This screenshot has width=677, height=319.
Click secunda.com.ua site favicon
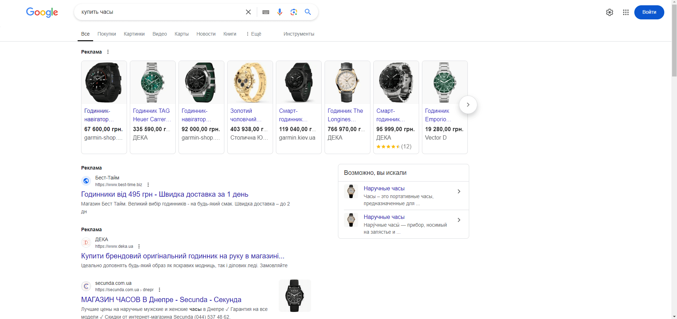pyautogui.click(x=86, y=286)
